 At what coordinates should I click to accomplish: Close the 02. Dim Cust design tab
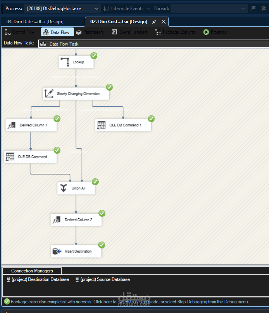[164, 22]
